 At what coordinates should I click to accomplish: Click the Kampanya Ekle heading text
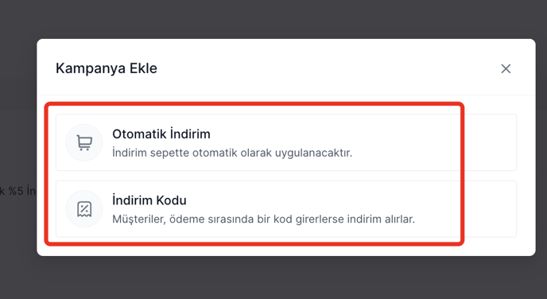pos(107,68)
